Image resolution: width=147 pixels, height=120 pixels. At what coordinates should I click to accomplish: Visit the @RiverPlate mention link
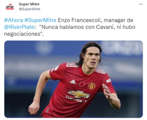click(x=19, y=27)
